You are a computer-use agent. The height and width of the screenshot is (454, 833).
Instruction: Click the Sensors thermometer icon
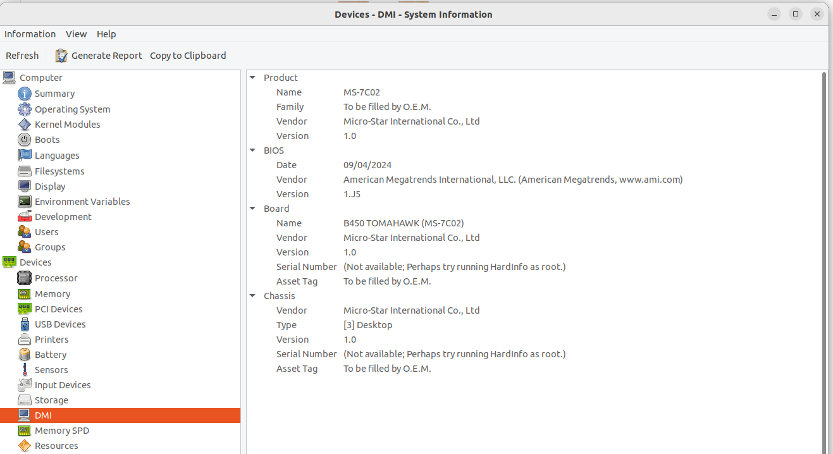coord(25,370)
